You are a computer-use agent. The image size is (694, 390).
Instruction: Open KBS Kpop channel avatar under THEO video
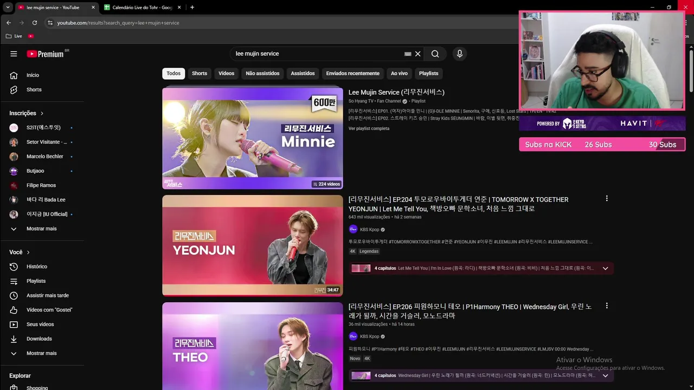coord(353,336)
